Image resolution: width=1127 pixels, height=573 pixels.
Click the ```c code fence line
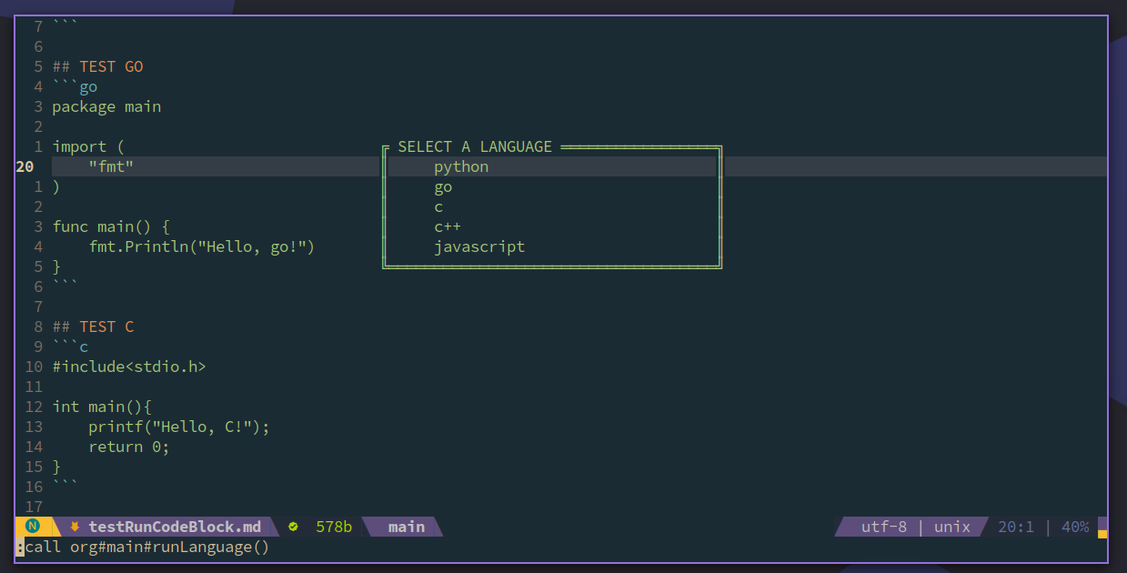tap(70, 347)
